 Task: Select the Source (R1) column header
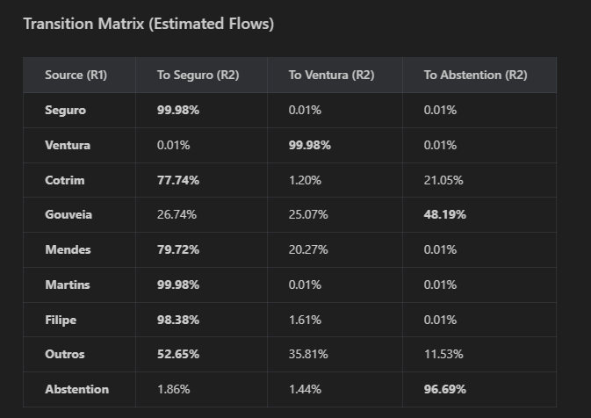[x=76, y=75]
